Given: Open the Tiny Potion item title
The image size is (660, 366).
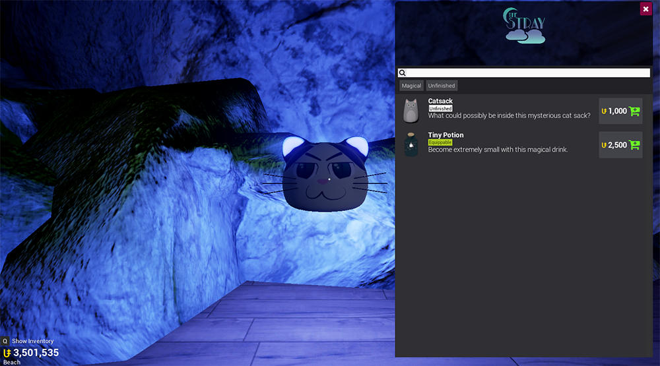Looking at the screenshot, I should click(445, 135).
